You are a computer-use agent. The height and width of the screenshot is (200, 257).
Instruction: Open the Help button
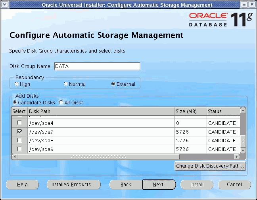coord(22,185)
